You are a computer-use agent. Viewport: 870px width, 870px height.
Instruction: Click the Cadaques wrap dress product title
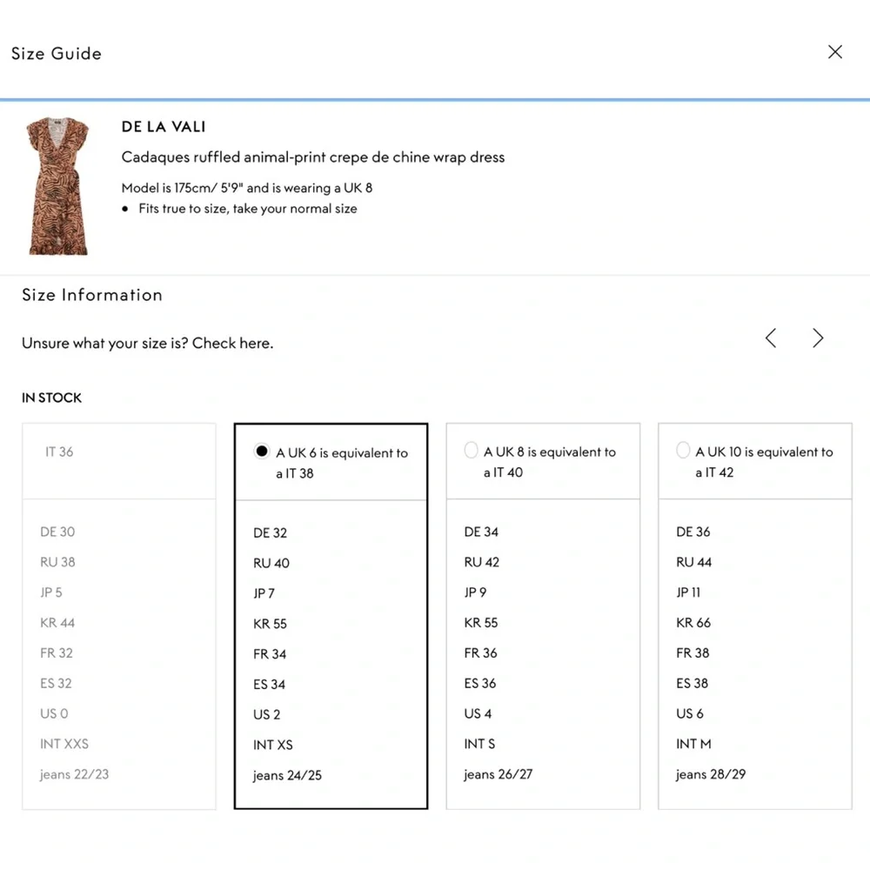pyautogui.click(x=313, y=157)
